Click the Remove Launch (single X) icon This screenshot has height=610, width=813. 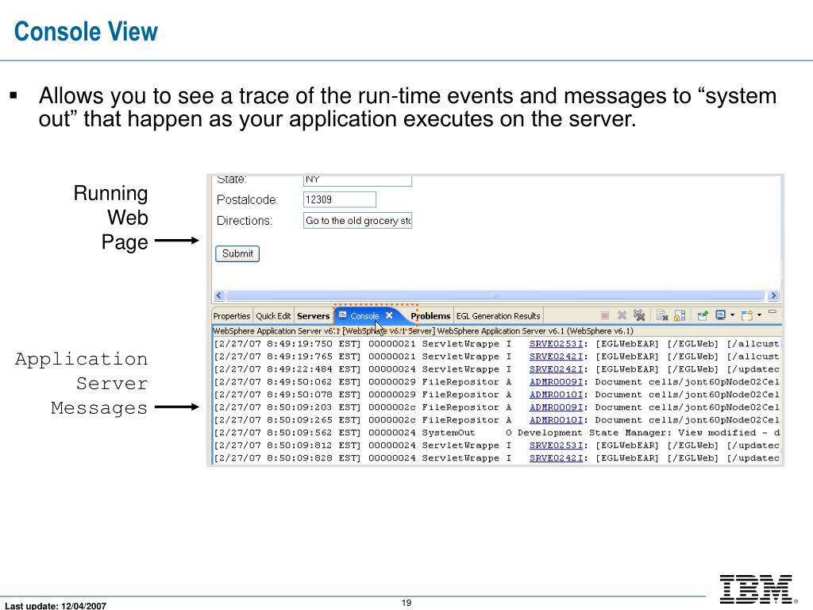(622, 315)
